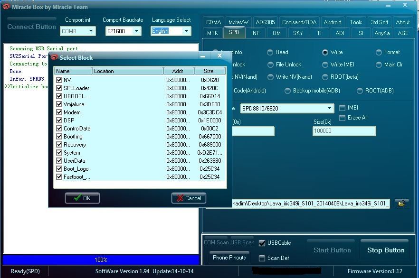This screenshot has width=419, height=278.
Task: Select the Write NV(Nand) radio option
Action: point(270,77)
